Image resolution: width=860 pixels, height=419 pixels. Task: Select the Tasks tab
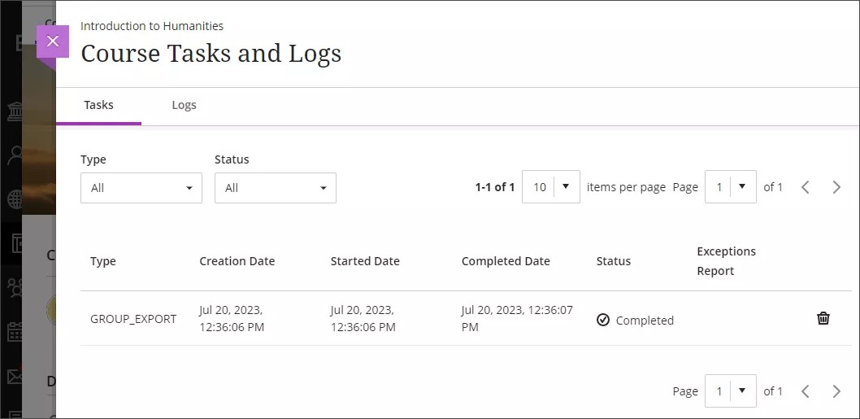[x=98, y=105]
